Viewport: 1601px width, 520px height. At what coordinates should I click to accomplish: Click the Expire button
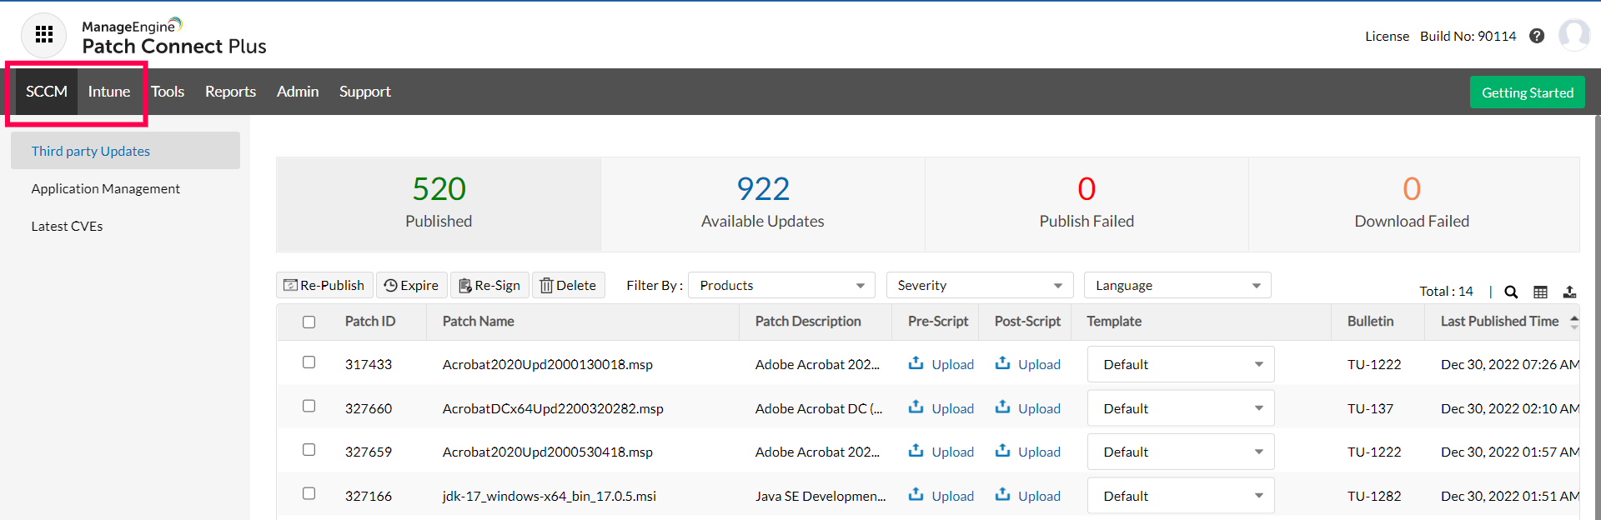tap(412, 285)
